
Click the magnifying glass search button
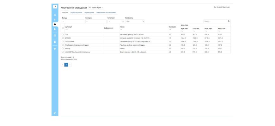[x=229, y=21]
